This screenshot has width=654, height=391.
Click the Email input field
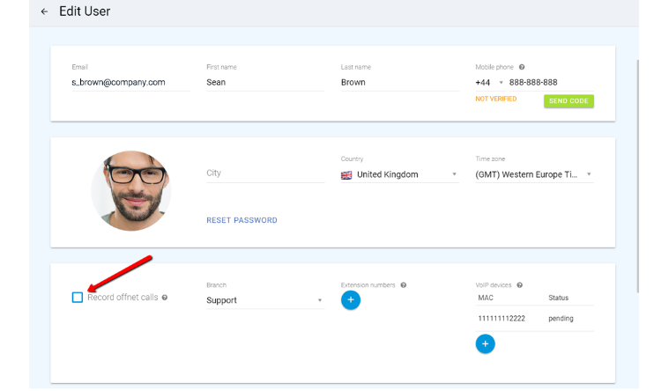[130, 82]
